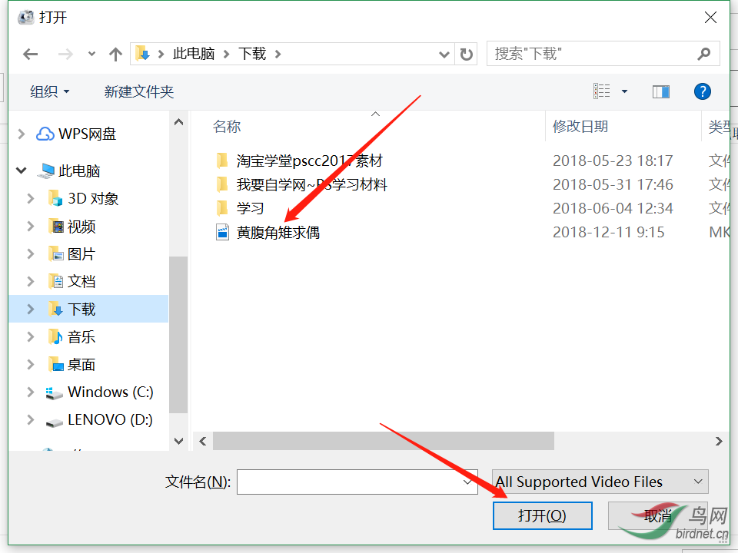Open the help question mark icon
The image size is (738, 553).
[x=702, y=91]
